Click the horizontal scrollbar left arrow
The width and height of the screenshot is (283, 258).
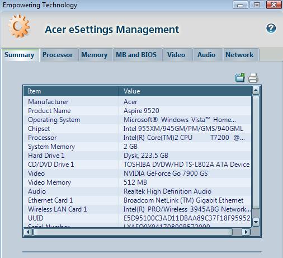pos(28,232)
